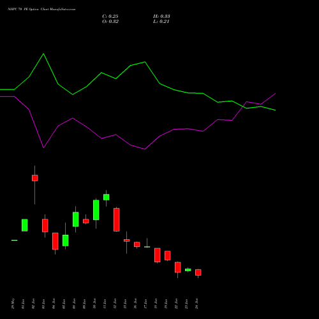Click the 03 Jun date label
Image resolution: width=319 pixels, height=319 pixels.
[43, 304]
